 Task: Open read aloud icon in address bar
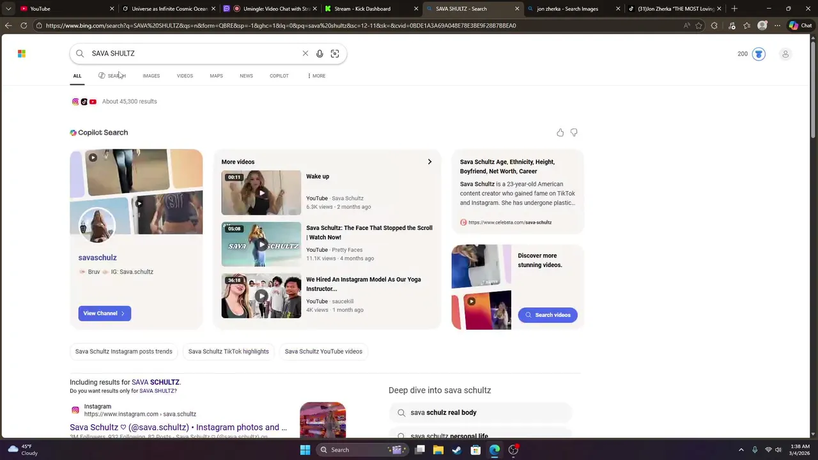pos(687,26)
